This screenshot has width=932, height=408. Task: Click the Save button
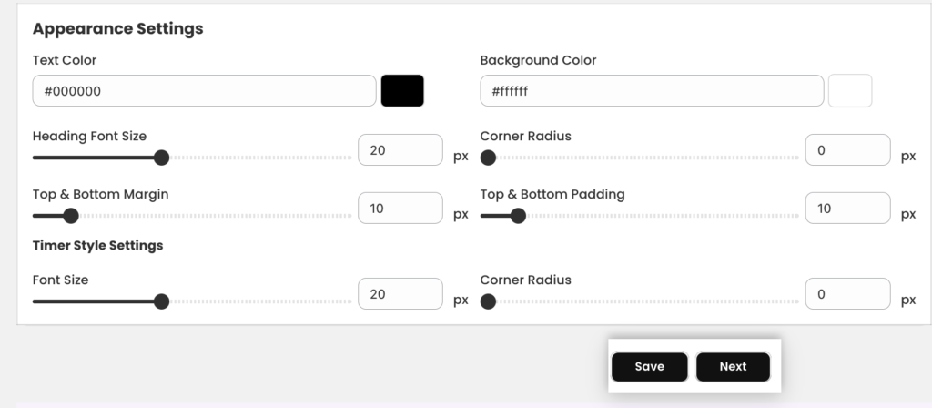click(650, 367)
